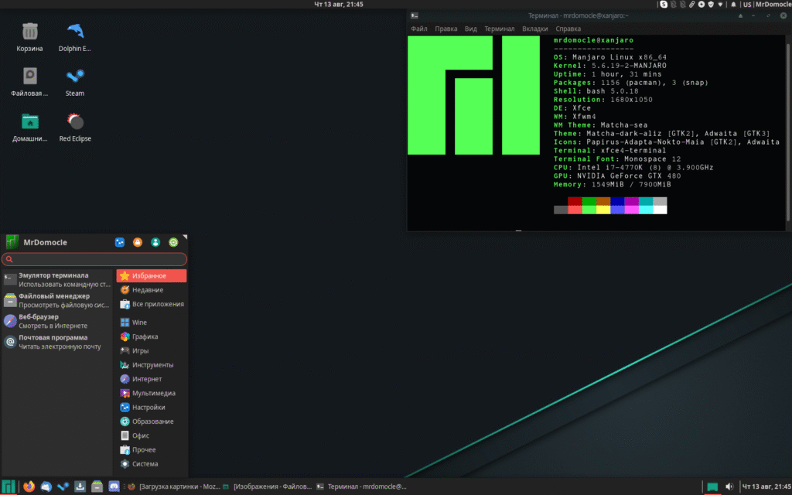Select the Игры category in menu
Image resolution: width=792 pixels, height=495 pixels.
140,350
